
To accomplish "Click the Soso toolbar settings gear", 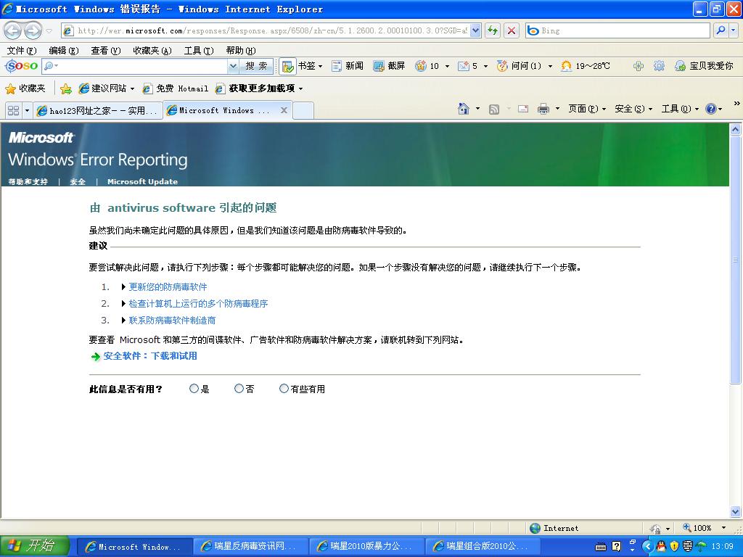I will coord(659,66).
